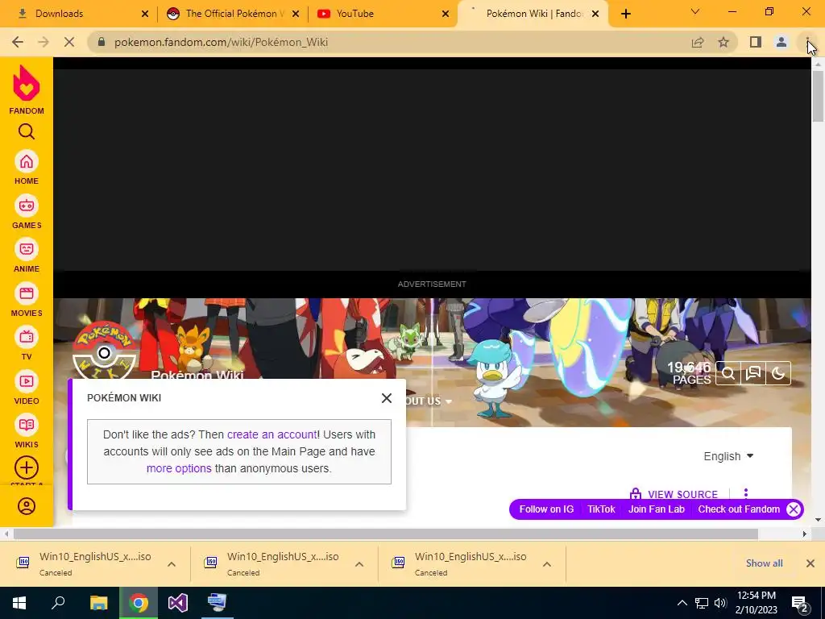Dismiss the purple Follow on IG banner

pos(794,509)
